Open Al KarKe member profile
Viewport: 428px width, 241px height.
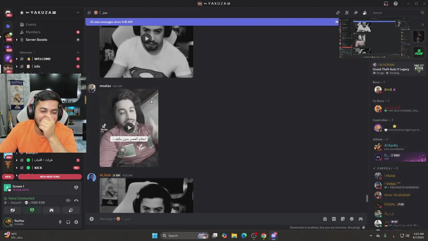(x=398, y=147)
